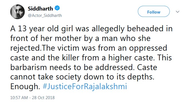187x103 pixels.
Task: Open the tweet options chevron menu
Action: (x=178, y=12)
